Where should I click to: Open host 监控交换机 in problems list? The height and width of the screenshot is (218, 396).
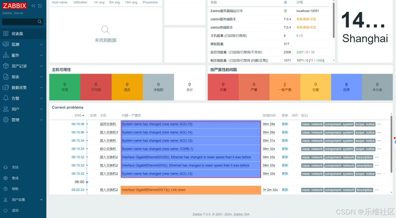(108, 124)
